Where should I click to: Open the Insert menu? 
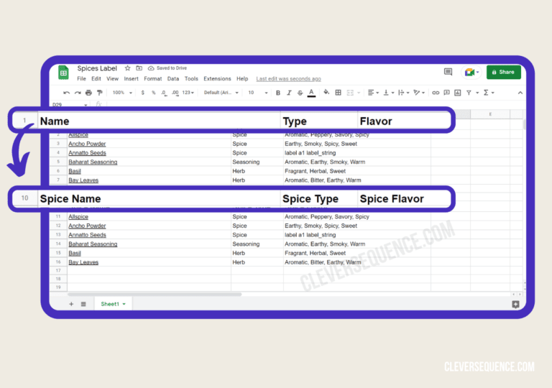tap(131, 78)
